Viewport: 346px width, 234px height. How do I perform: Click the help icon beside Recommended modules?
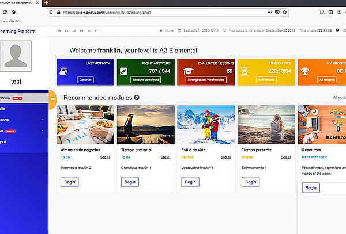pyautogui.click(x=137, y=98)
